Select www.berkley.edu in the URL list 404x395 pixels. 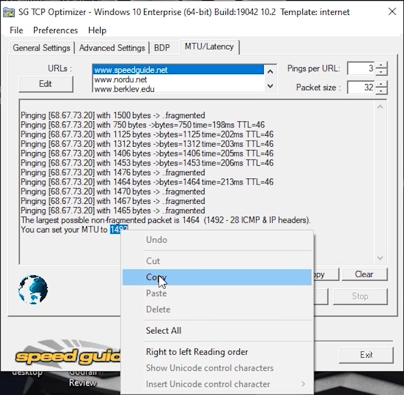(x=178, y=88)
